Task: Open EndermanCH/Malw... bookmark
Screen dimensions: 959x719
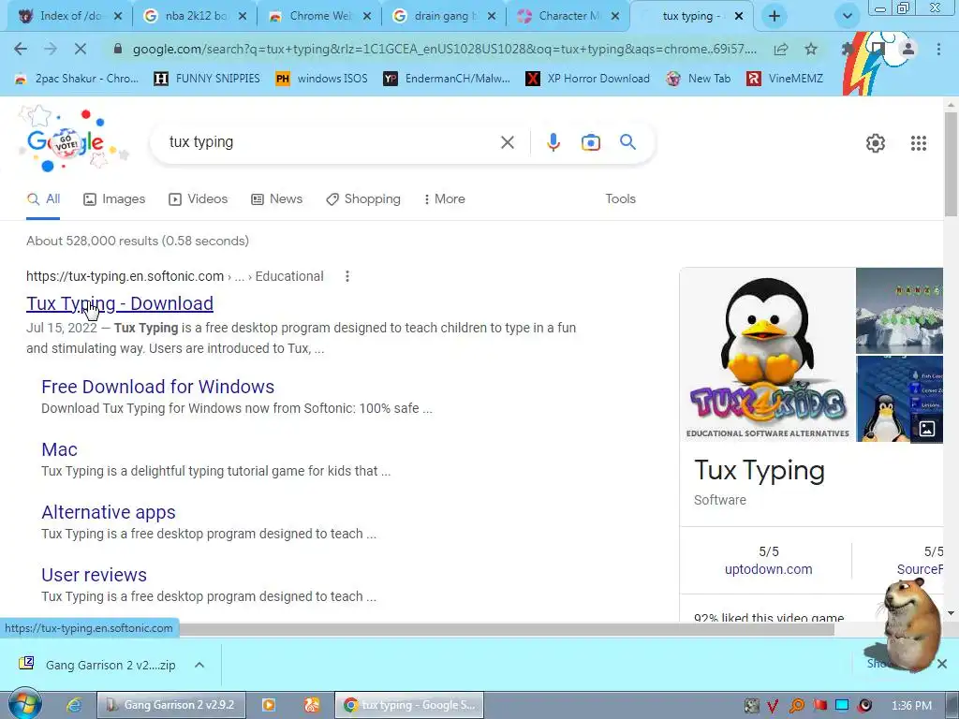Action: (447, 79)
